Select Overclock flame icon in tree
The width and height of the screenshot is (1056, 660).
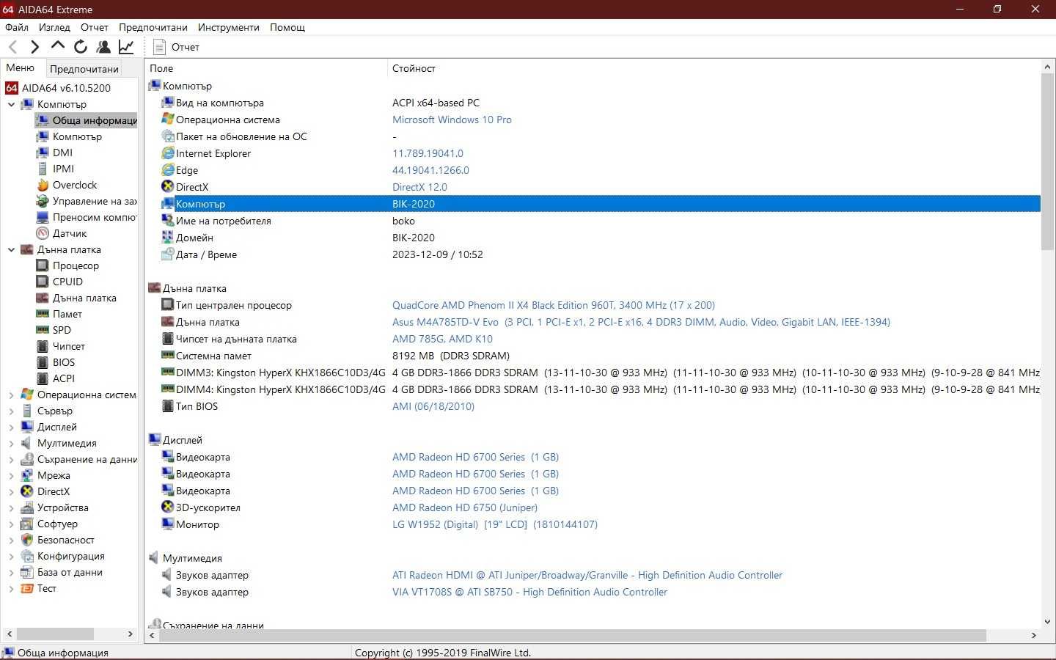point(43,185)
